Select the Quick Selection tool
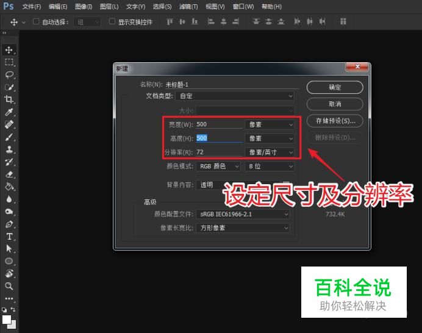Image resolution: width=422 pixels, height=333 pixels. click(x=9, y=87)
